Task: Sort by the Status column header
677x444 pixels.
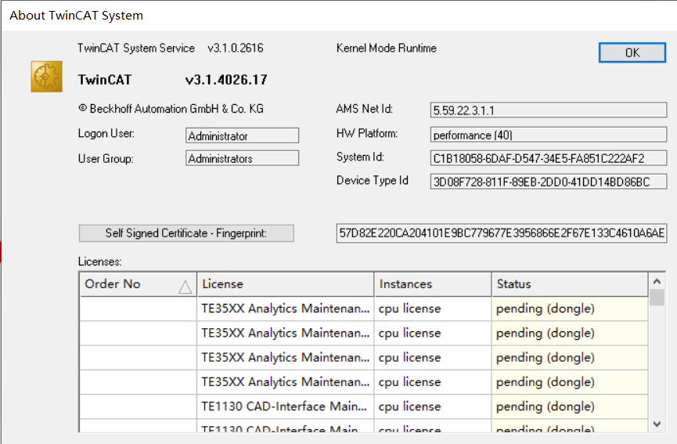Action: pos(570,284)
